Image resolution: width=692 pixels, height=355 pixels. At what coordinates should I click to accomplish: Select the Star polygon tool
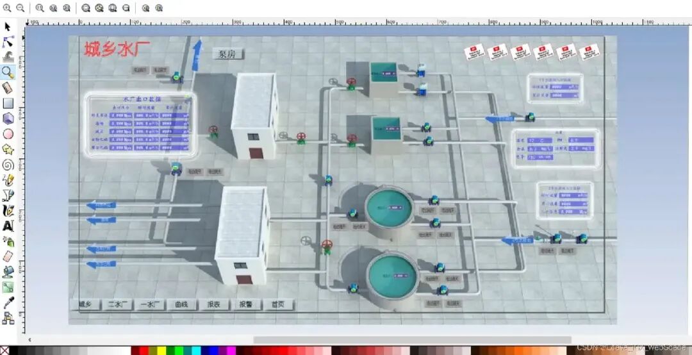[8, 149]
